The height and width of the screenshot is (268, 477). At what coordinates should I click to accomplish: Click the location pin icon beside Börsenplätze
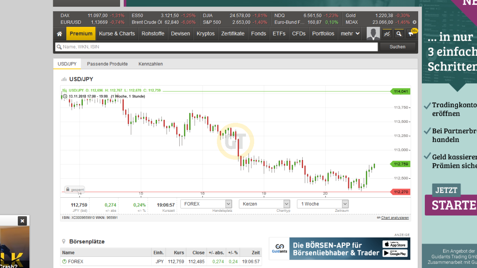(x=64, y=242)
